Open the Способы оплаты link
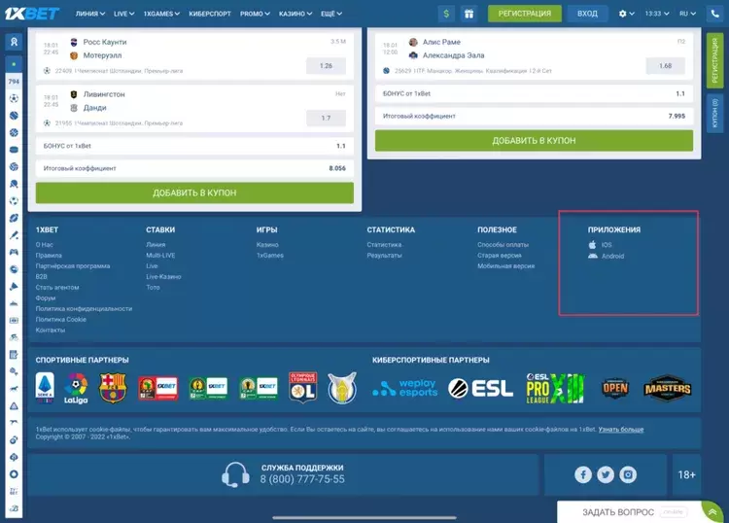This screenshot has height=523, width=729. click(x=503, y=245)
